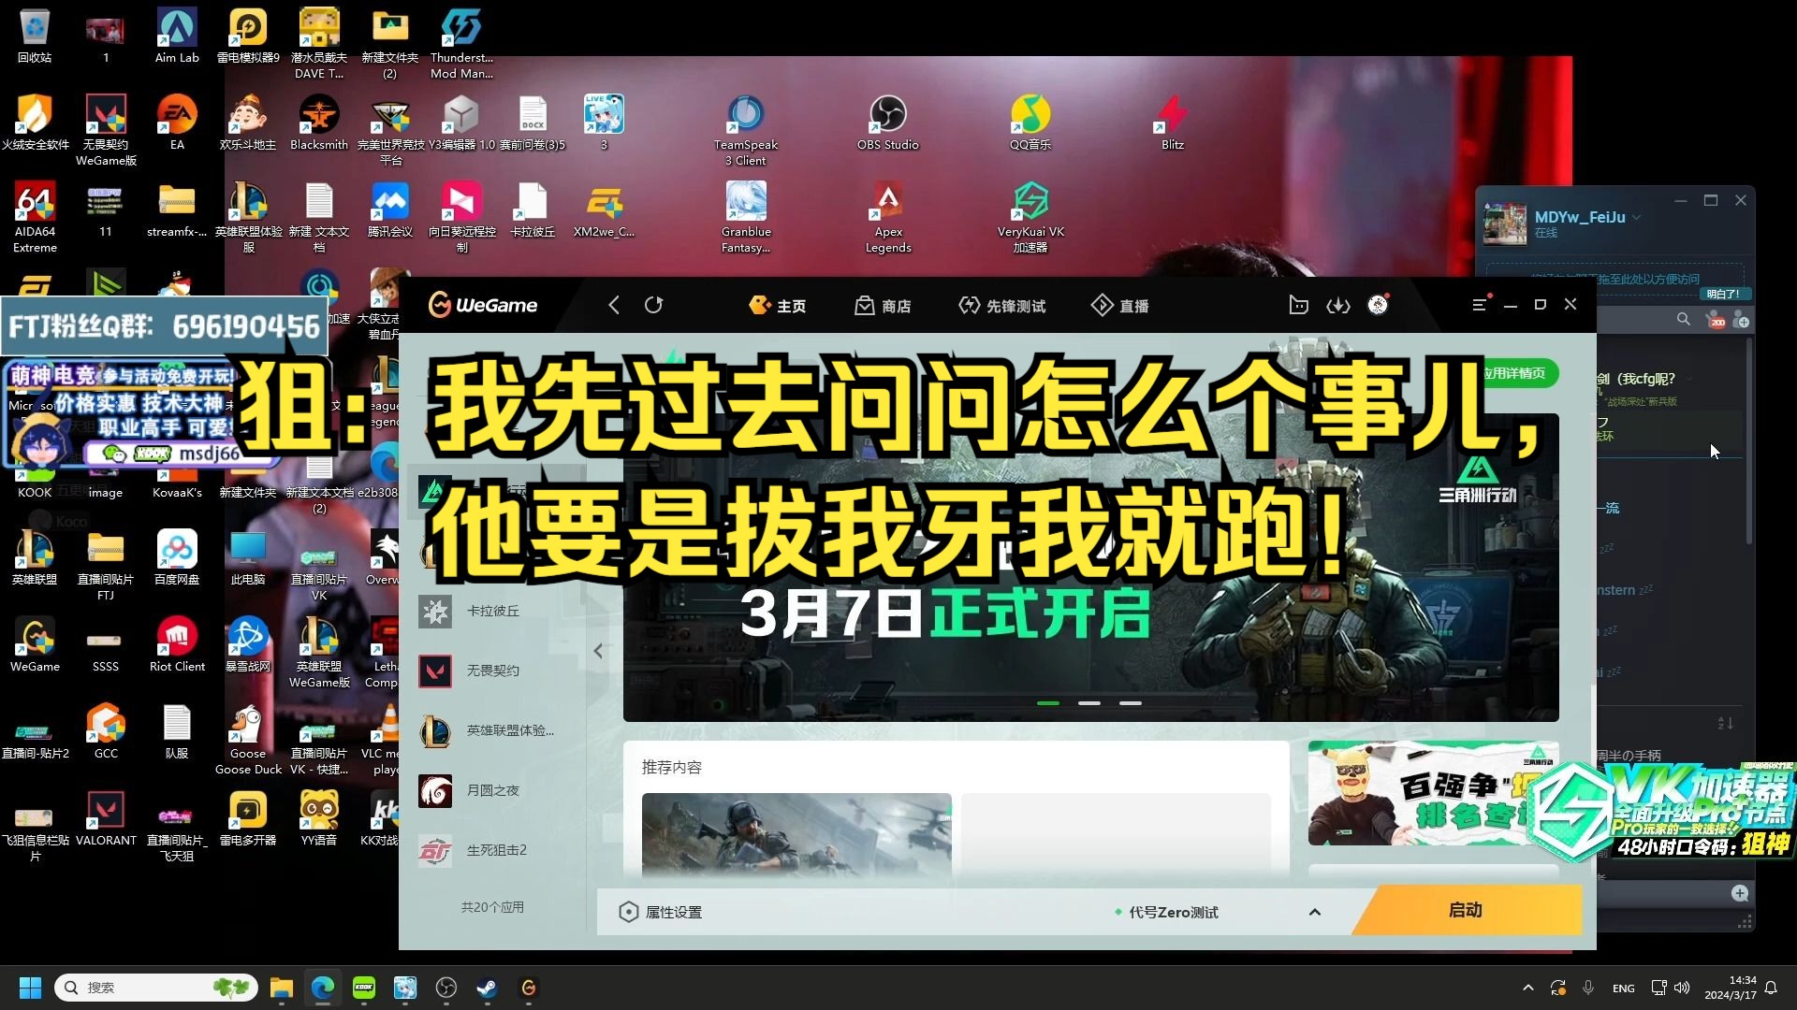The image size is (1797, 1010).
Task: Click taskbar search box
Action: (x=156, y=988)
